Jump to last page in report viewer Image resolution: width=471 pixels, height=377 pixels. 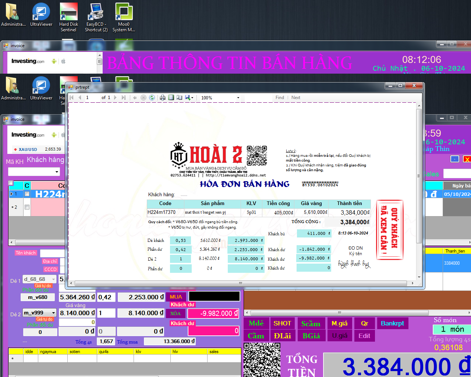tap(124, 98)
